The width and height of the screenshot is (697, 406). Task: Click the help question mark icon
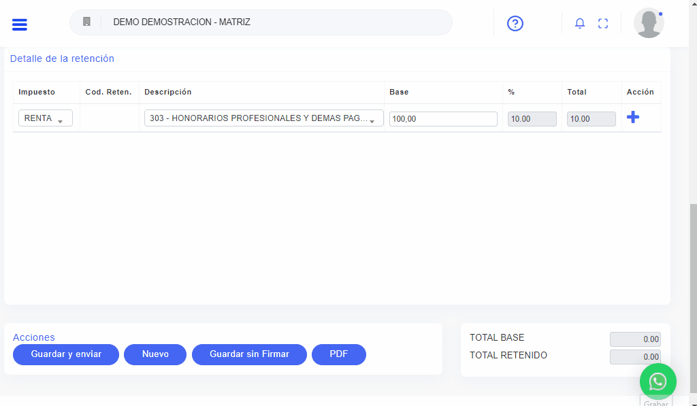point(515,24)
